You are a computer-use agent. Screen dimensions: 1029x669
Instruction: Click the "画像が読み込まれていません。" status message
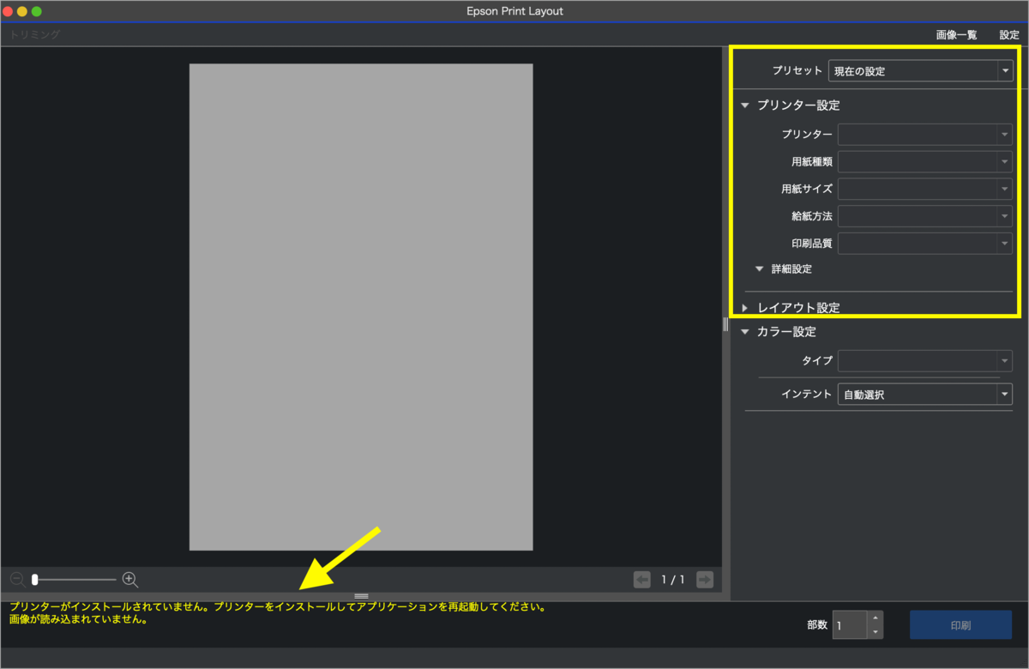pos(78,620)
